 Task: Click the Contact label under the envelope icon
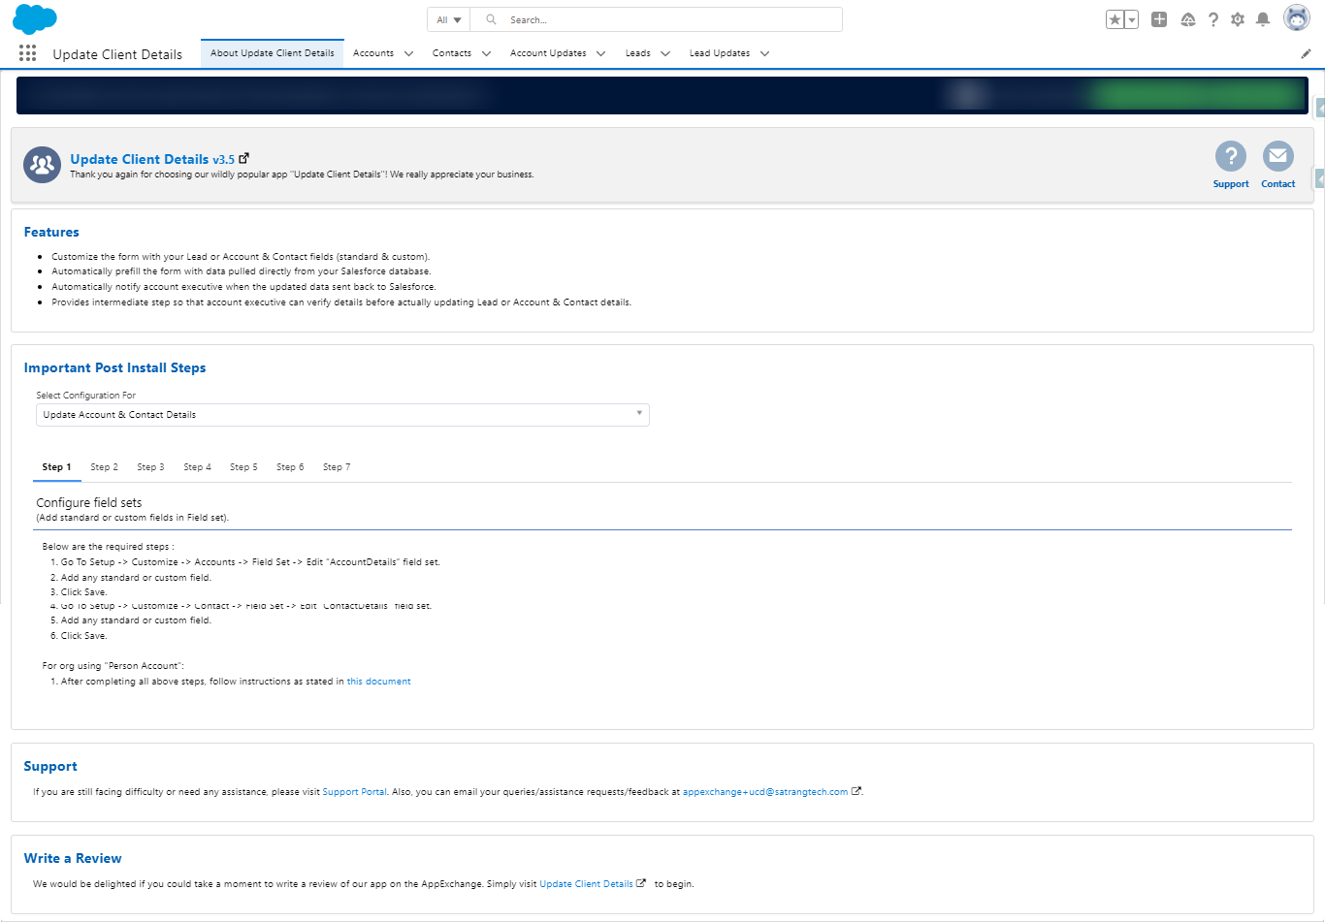[x=1278, y=184]
